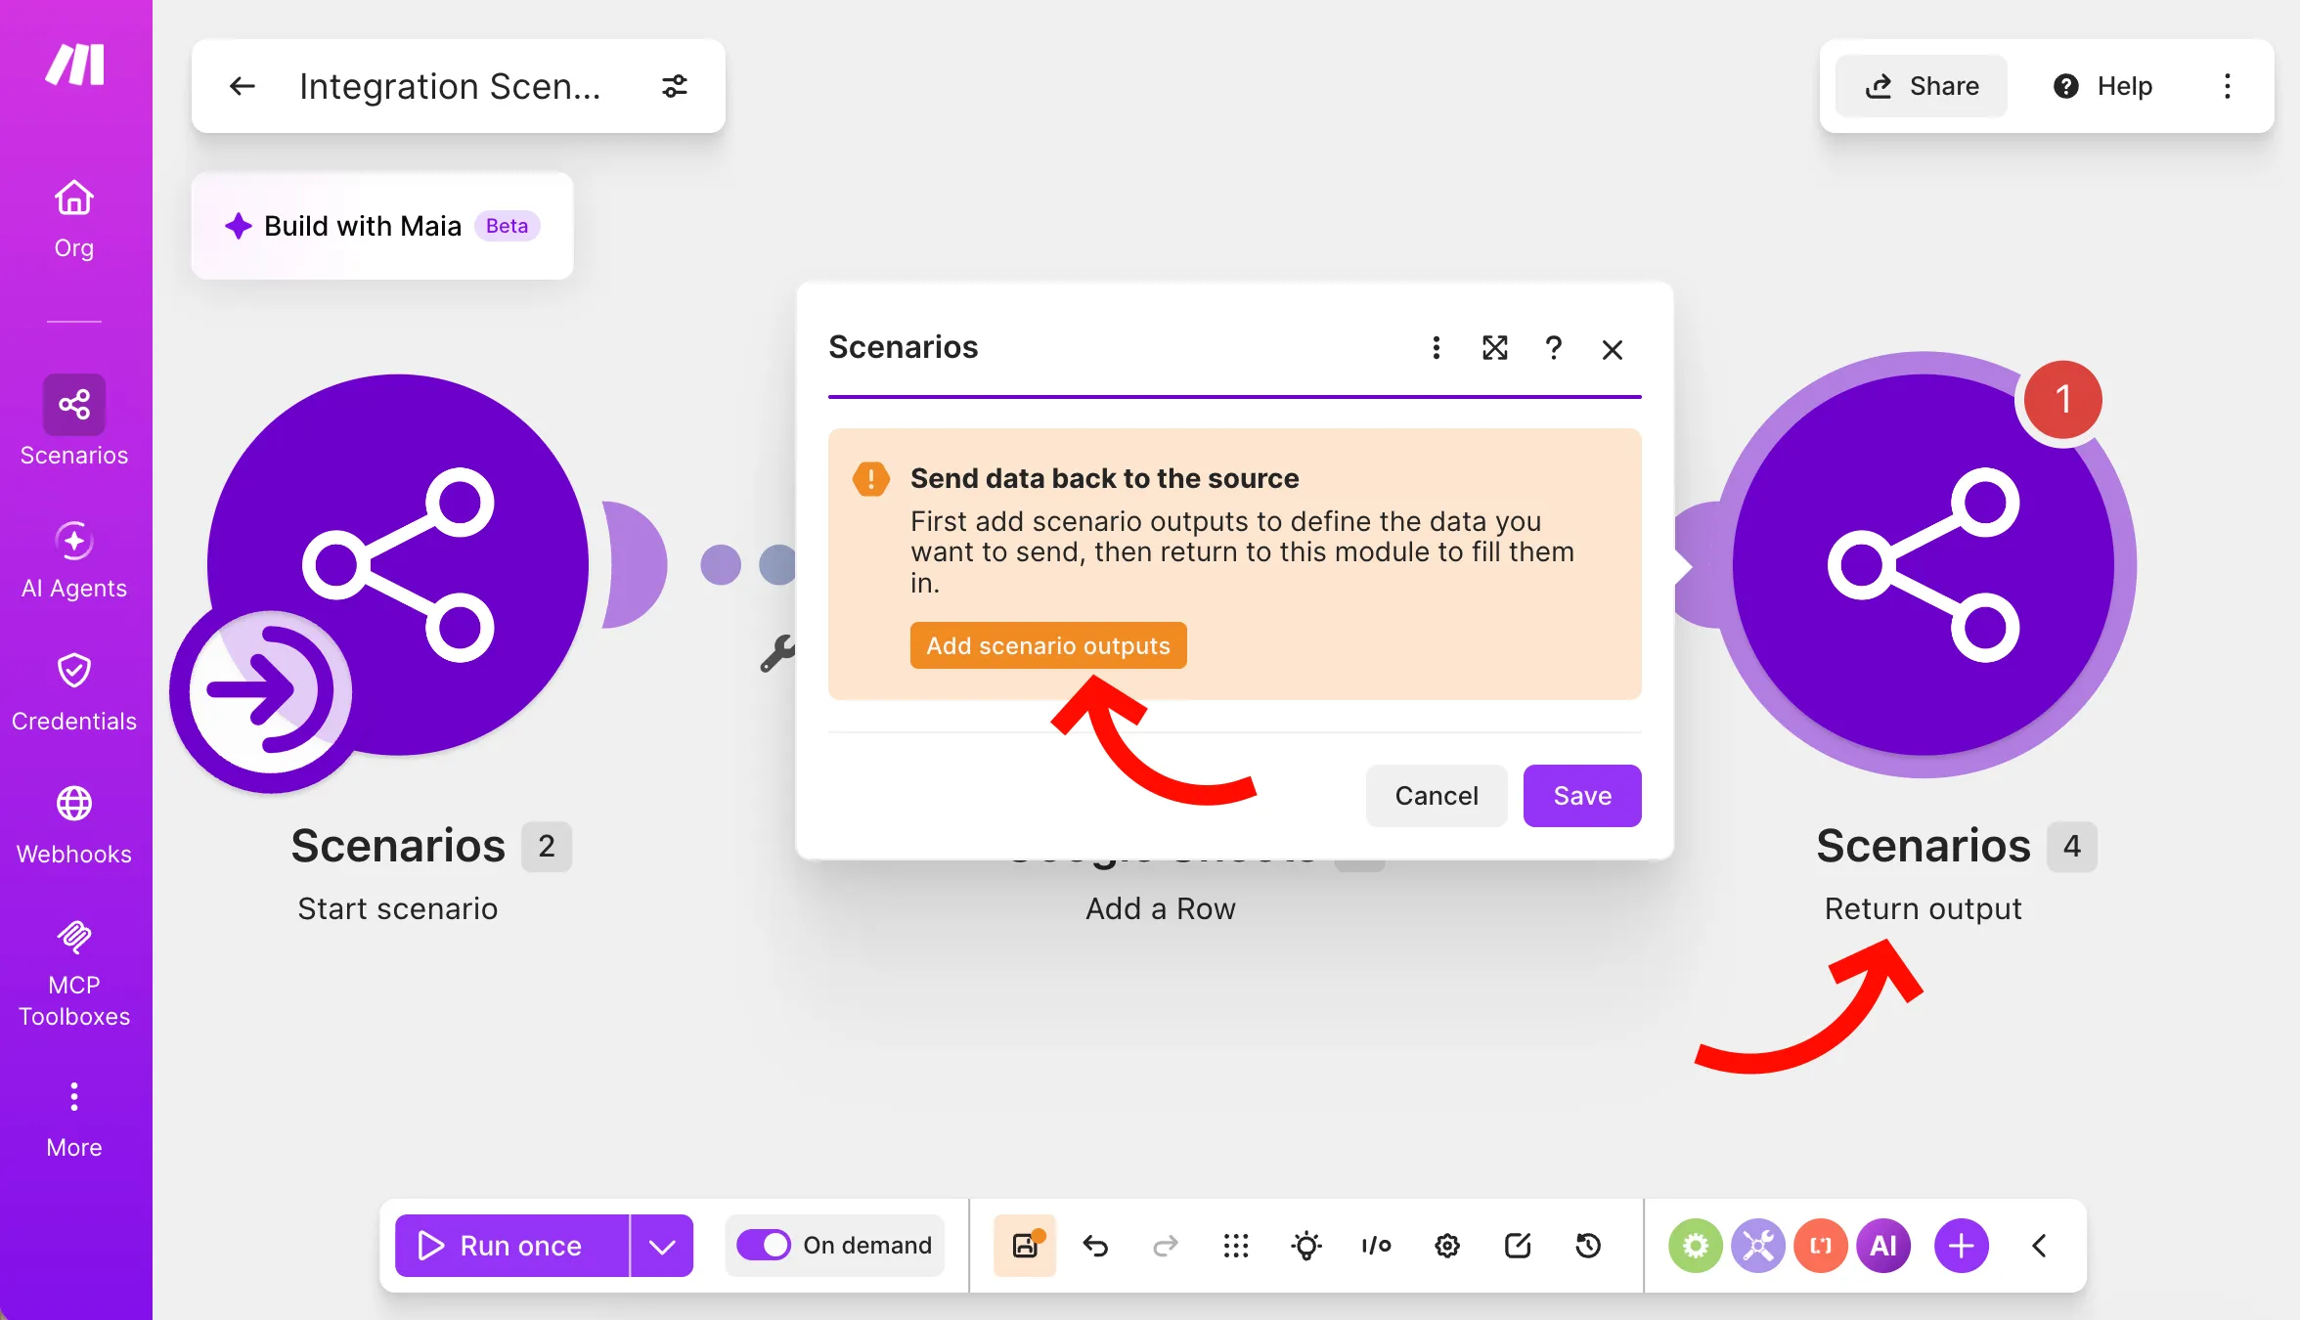Screen dimensions: 2300x1320
Task: Open the Webhooks sidebar section
Action: [x=74, y=825]
